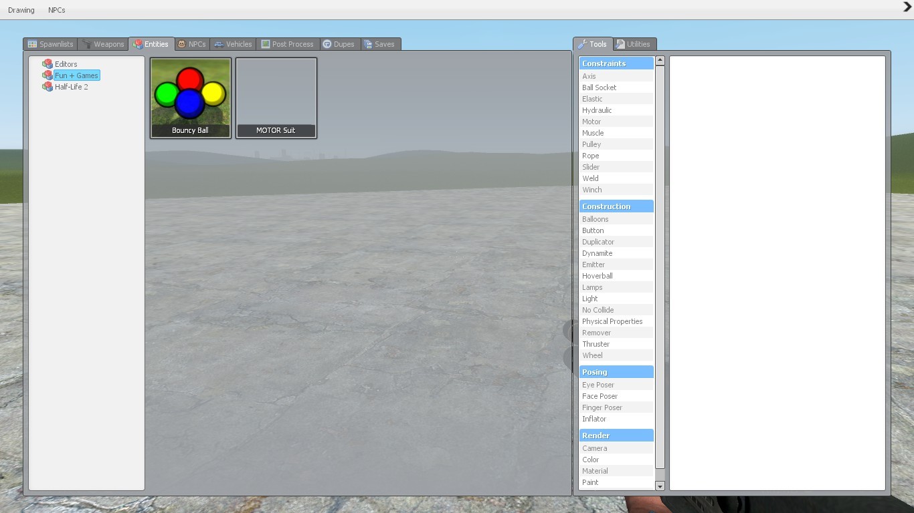Select the Editors category in tree

(x=66, y=64)
